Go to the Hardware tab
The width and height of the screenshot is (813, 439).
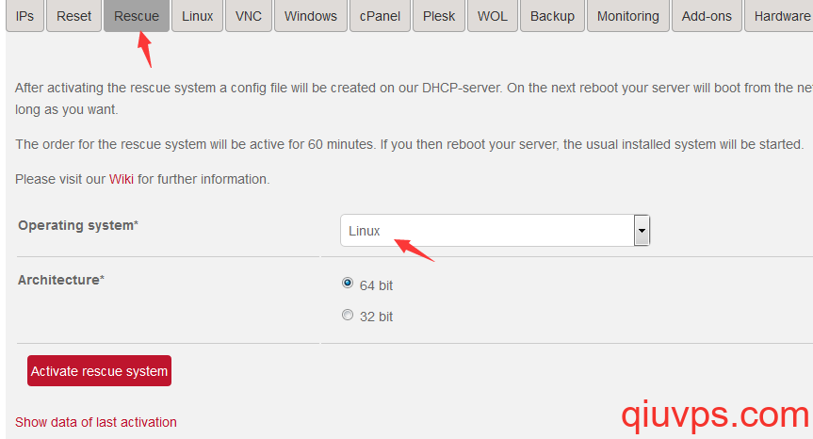781,16
